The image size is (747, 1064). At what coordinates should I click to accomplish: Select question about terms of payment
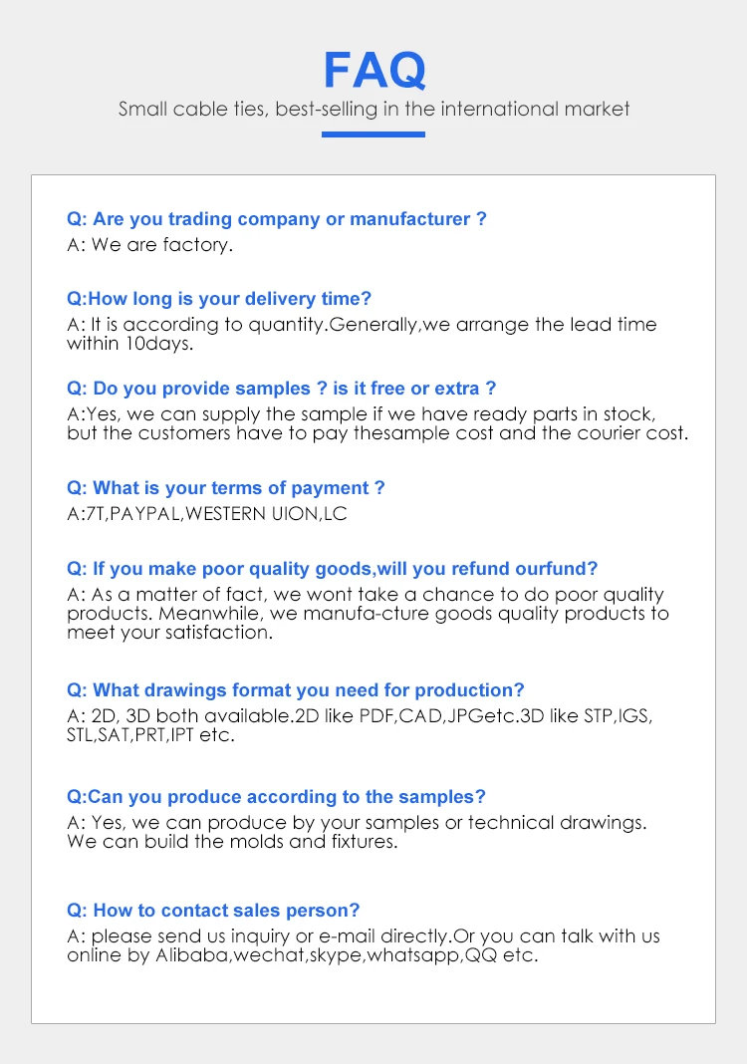click(226, 487)
